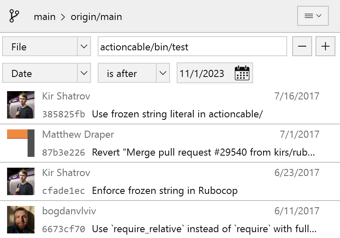Open the 'is after' comparison dropdown
The height and width of the screenshot is (238, 340).
coord(162,73)
